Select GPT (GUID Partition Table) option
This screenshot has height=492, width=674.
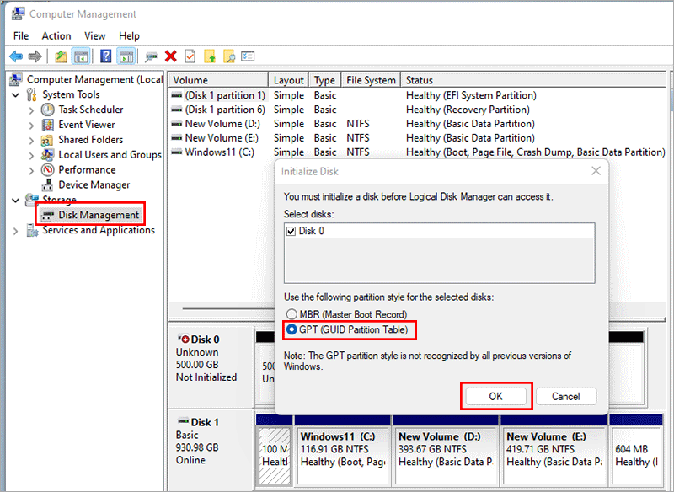[x=292, y=330]
